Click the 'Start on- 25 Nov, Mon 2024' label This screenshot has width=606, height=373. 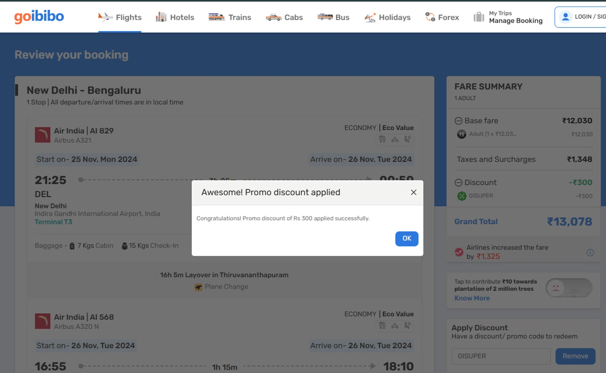click(x=87, y=159)
